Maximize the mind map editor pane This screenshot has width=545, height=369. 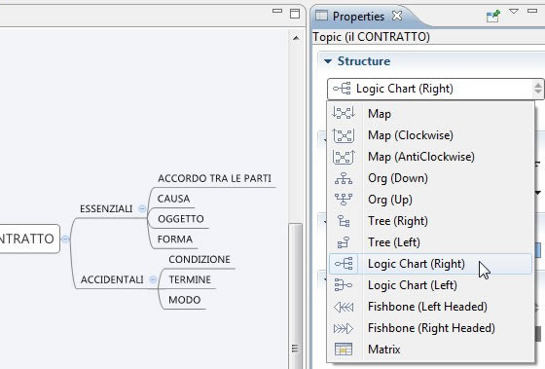pos(295,14)
